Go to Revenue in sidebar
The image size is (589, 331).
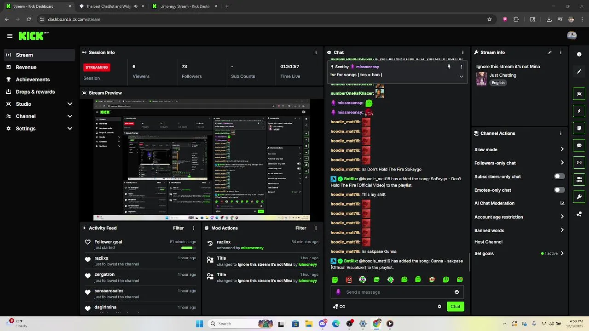point(39,67)
